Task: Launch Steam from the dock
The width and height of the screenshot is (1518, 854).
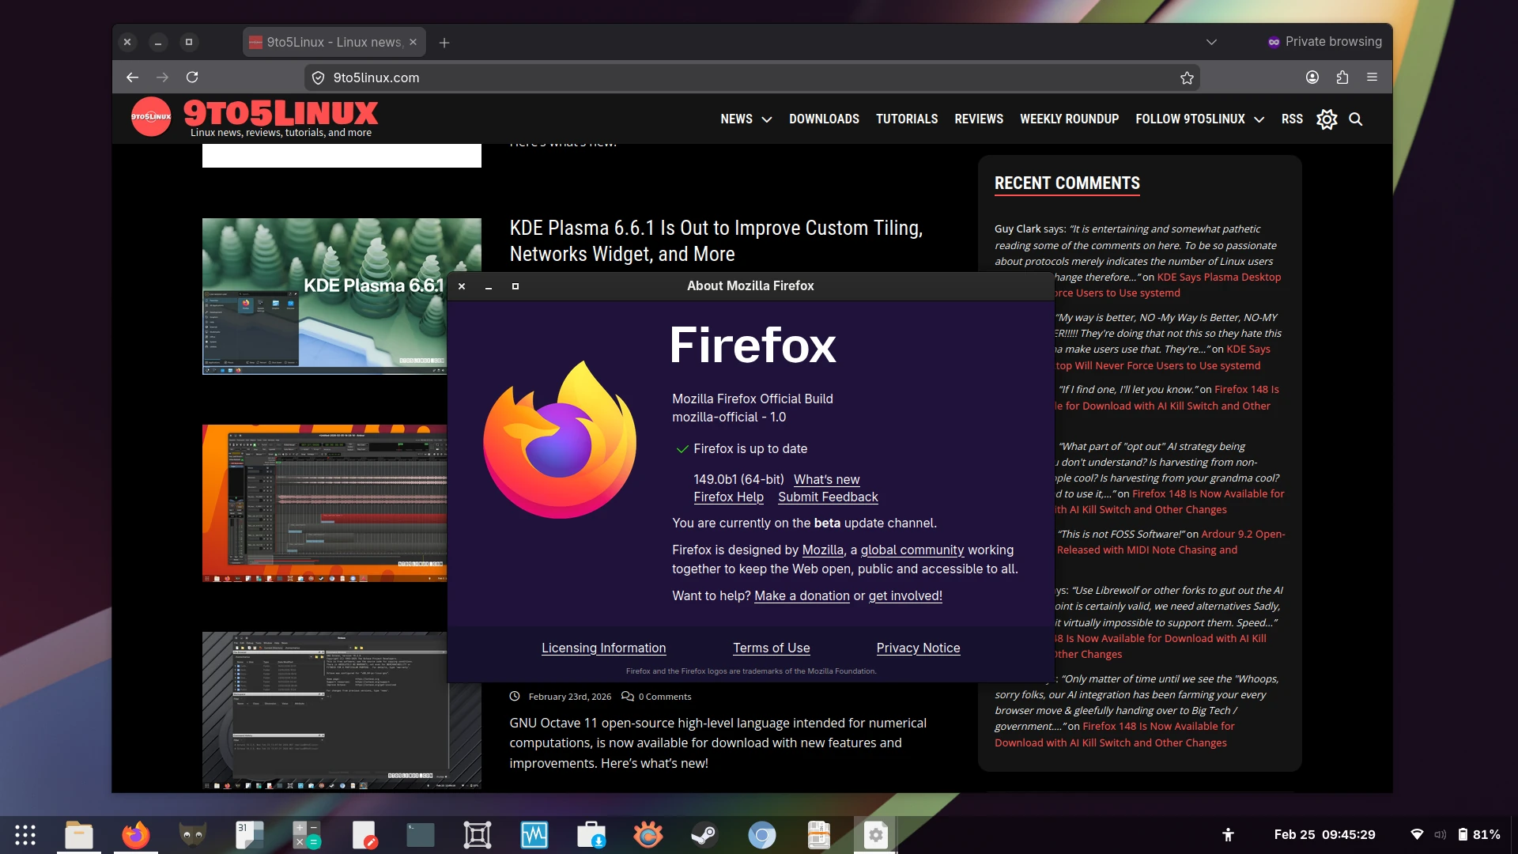Action: click(704, 835)
